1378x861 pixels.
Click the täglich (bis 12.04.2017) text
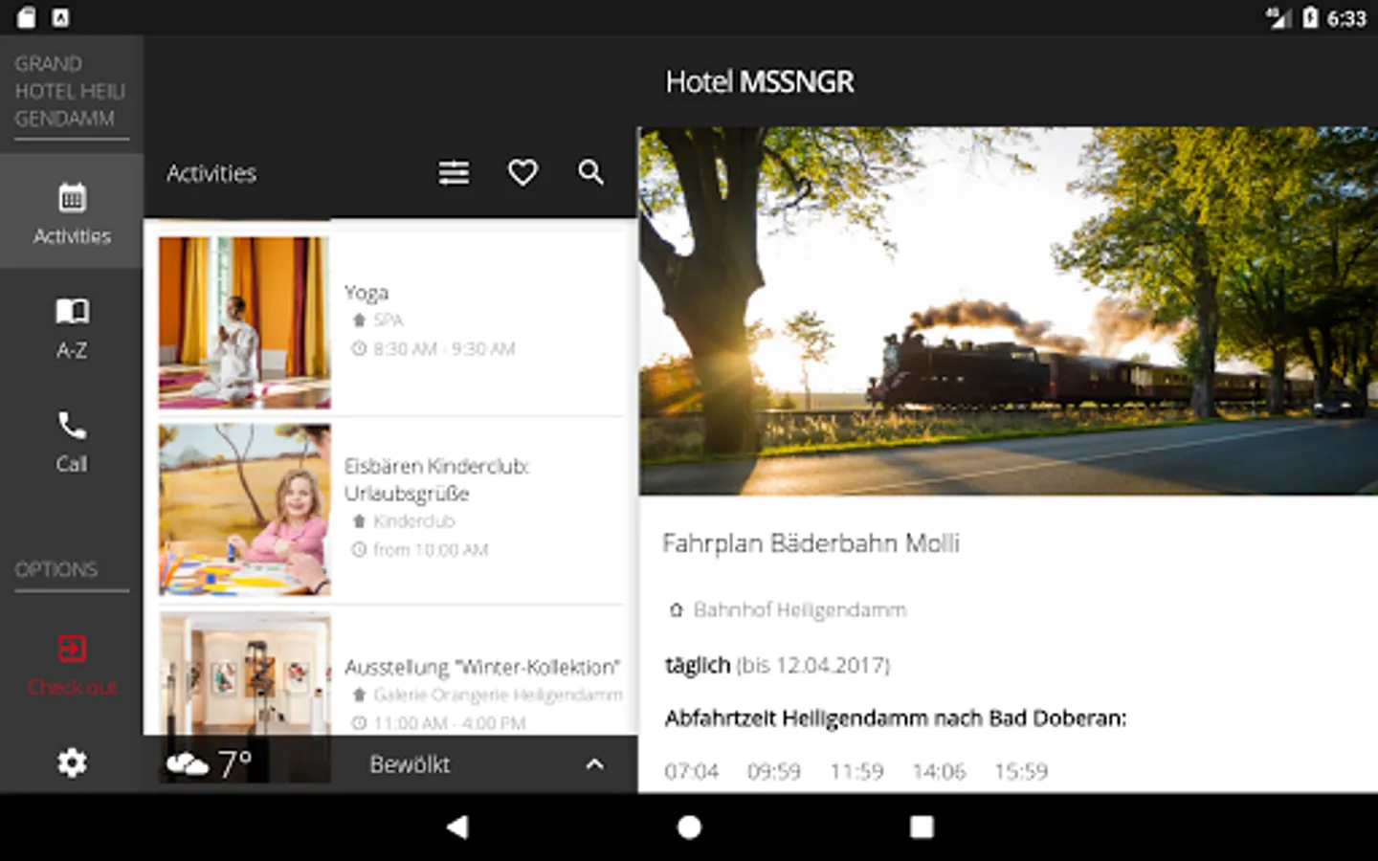pos(777,665)
